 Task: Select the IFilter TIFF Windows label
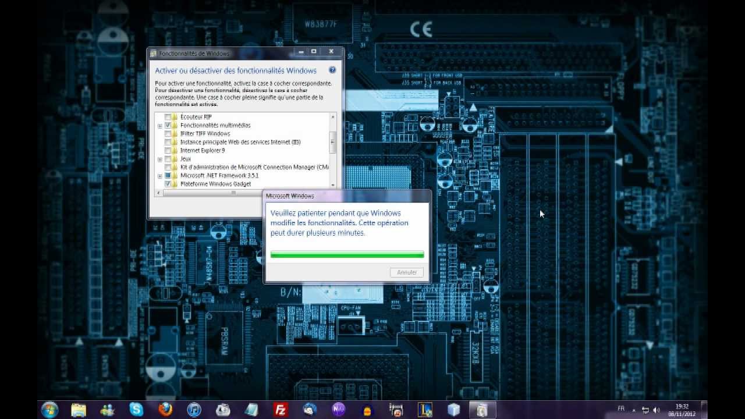pyautogui.click(x=205, y=134)
